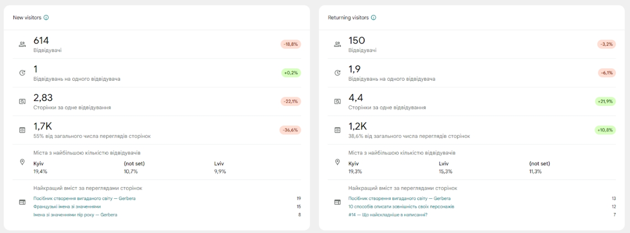
Task: Click the top content icon in New visitors
Action: click(22, 202)
